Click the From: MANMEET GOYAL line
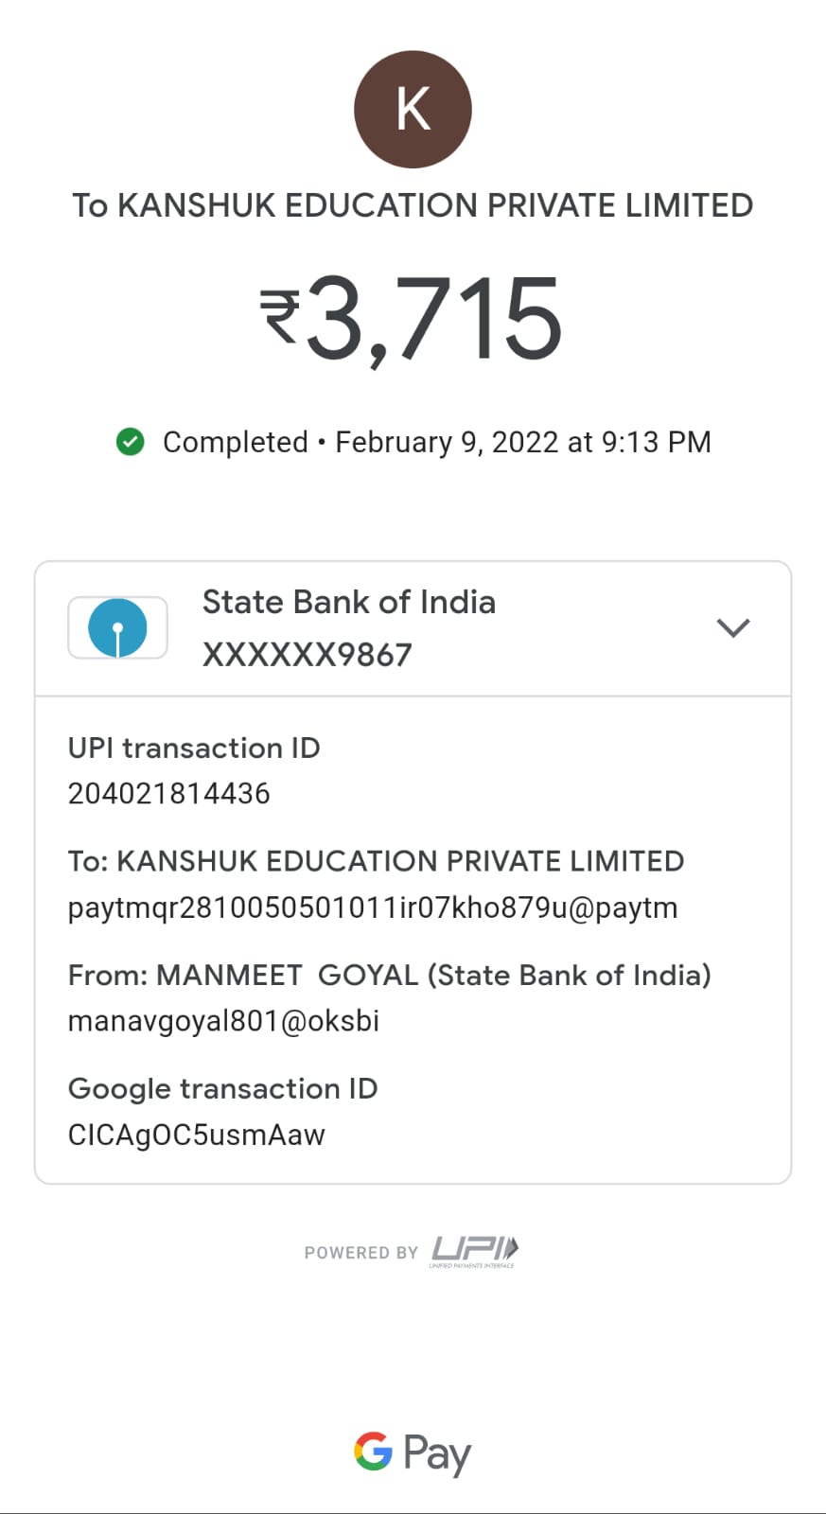This screenshot has height=1514, width=826. (x=389, y=976)
